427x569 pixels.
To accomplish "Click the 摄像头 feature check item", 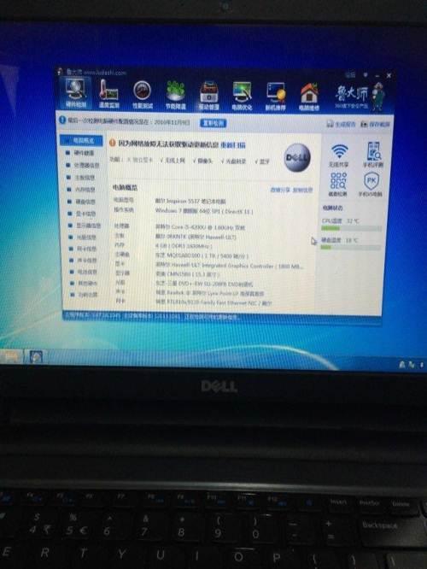I will pyautogui.click(x=202, y=161).
